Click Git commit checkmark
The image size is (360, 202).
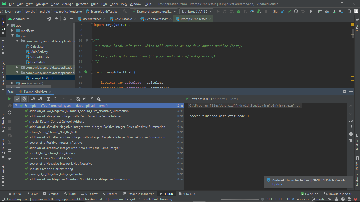point(289,11)
